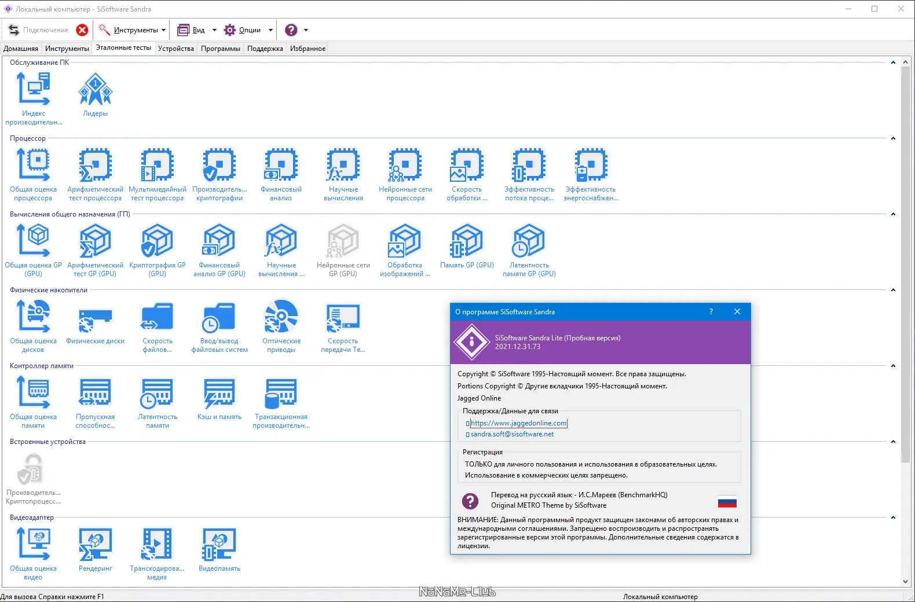
Task: Switch to the Избранное tab
Action: click(308, 49)
